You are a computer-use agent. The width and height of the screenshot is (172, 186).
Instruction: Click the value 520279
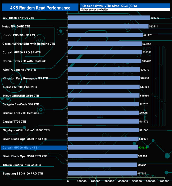[145, 70]
